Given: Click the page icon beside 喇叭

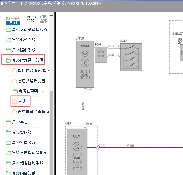Looking at the screenshot, I should 14,101.
